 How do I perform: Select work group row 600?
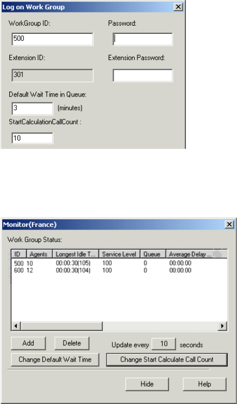120,270
